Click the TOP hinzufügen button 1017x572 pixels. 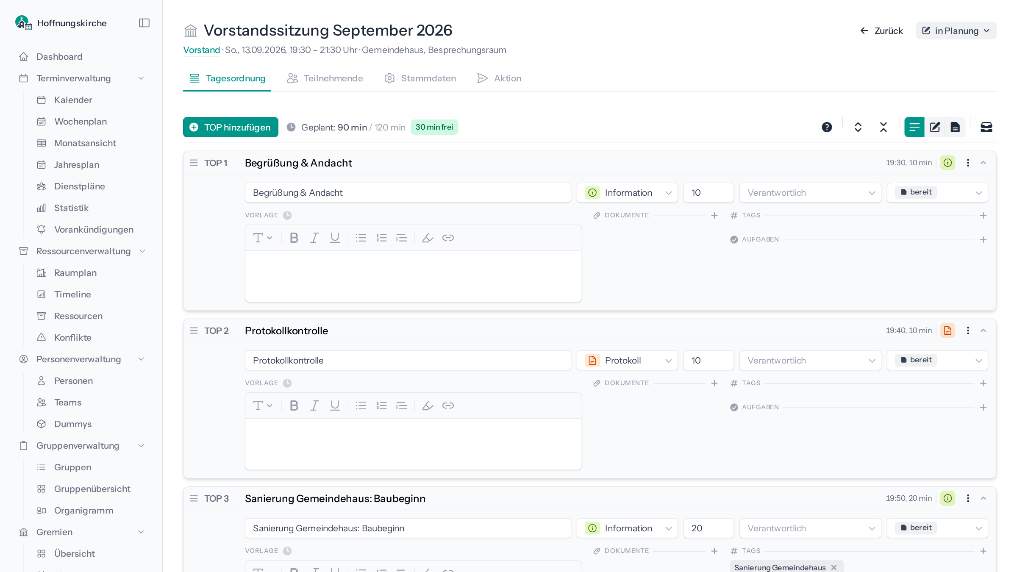click(231, 127)
